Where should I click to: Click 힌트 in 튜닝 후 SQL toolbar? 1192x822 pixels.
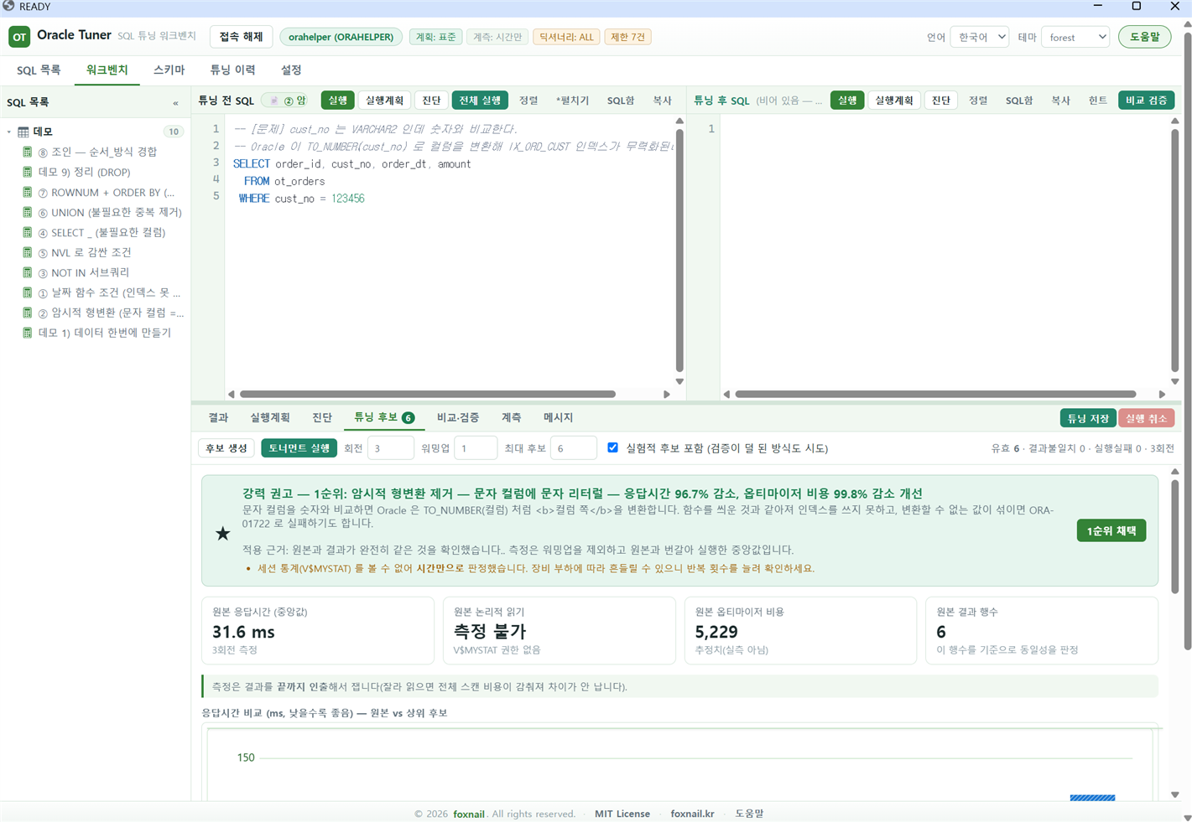[1098, 101]
